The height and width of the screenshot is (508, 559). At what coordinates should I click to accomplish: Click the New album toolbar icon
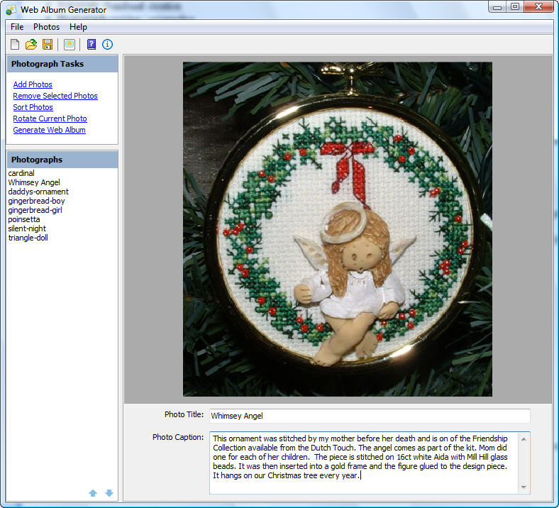pos(15,44)
